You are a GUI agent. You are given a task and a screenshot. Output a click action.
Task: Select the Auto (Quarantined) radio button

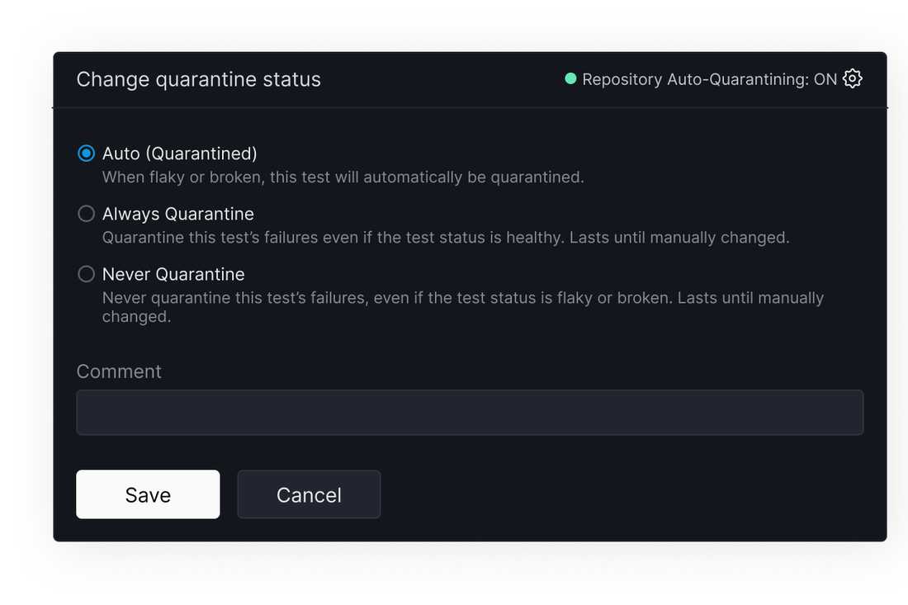tap(87, 154)
